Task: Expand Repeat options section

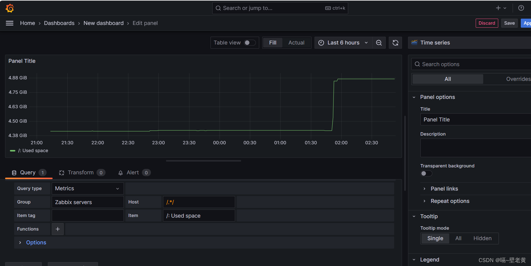Action: point(450,201)
